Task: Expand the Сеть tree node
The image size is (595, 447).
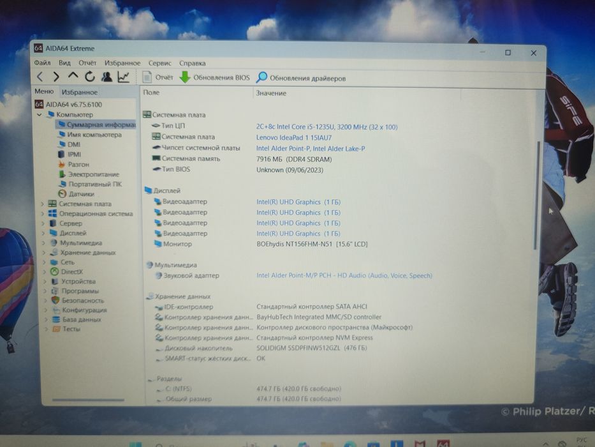Action: pos(45,262)
